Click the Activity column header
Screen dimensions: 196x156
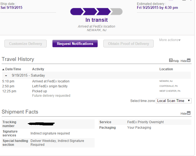[38, 69]
